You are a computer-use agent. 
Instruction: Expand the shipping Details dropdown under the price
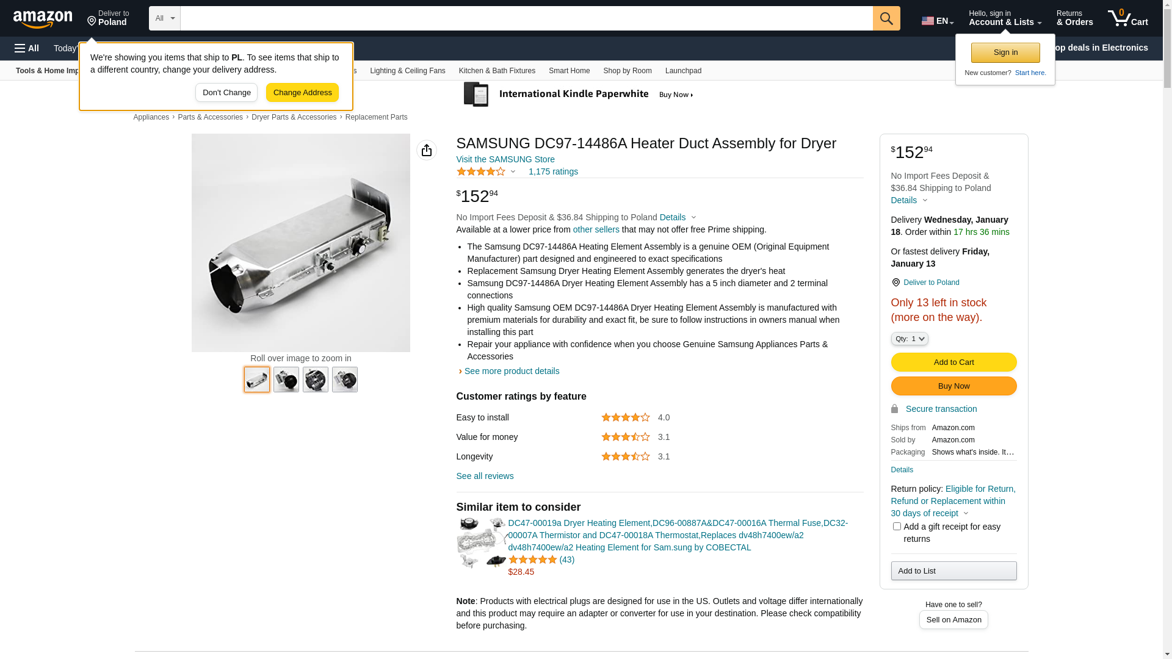677,217
